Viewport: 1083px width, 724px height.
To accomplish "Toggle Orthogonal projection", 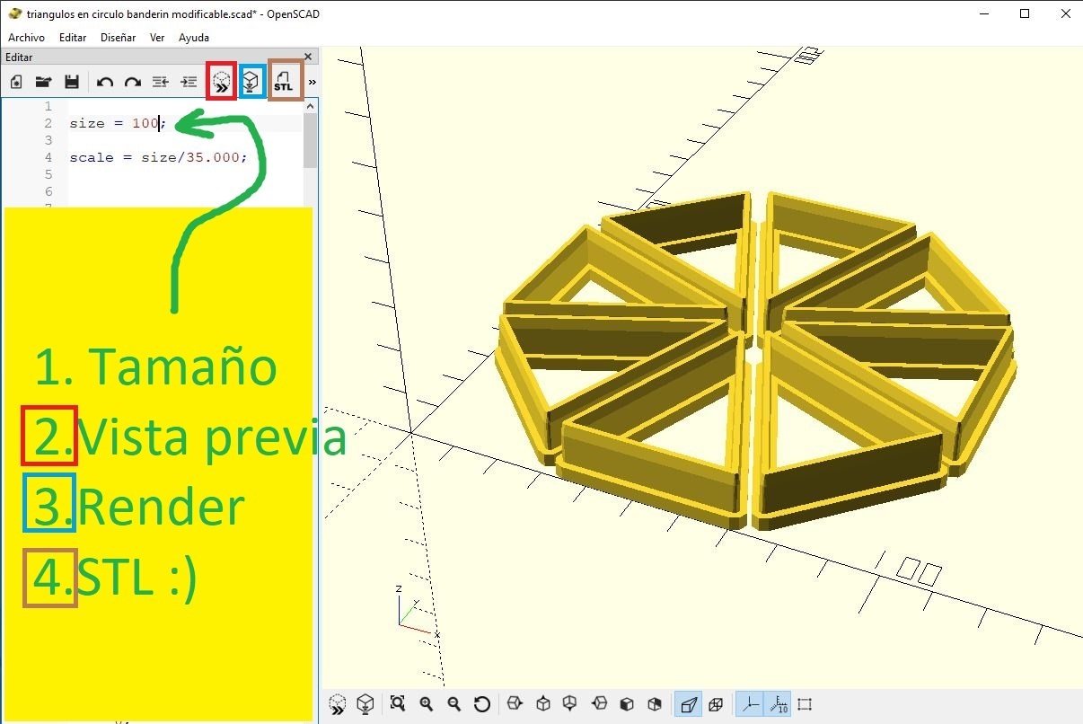I will point(716,704).
